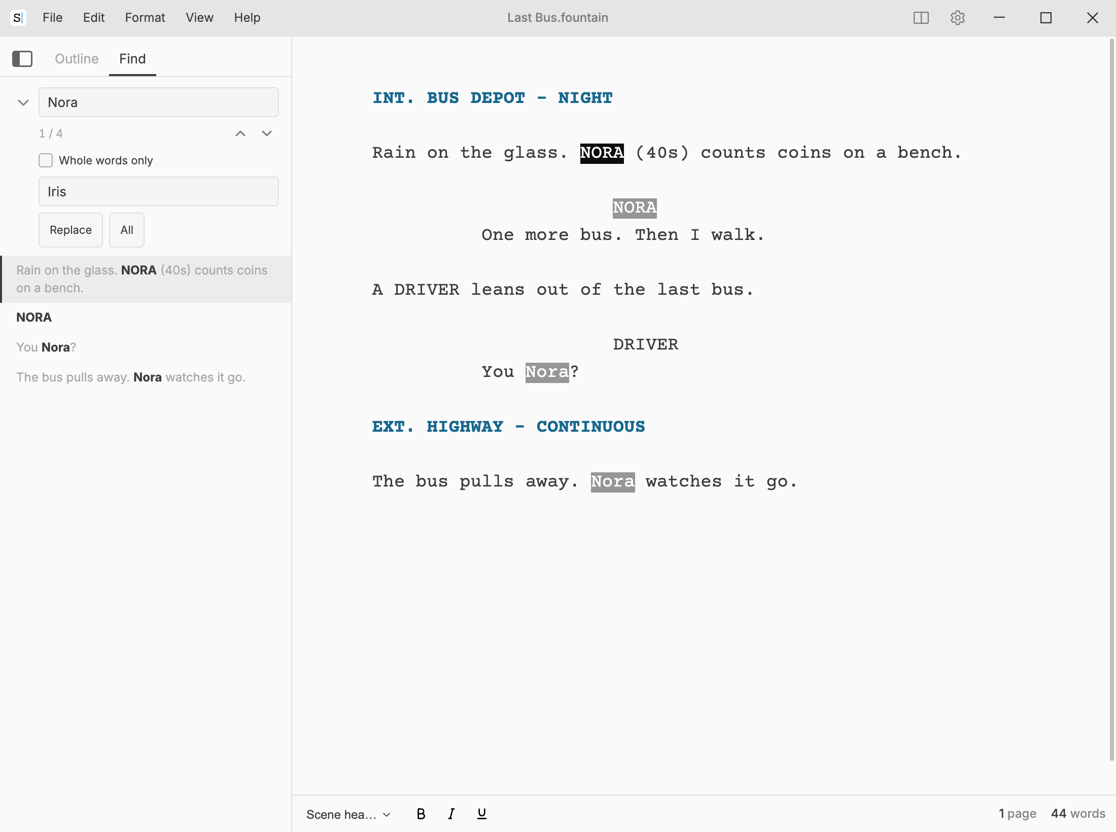Screen dimensions: 1116x832
Task: Open the File menu
Action: (52, 18)
